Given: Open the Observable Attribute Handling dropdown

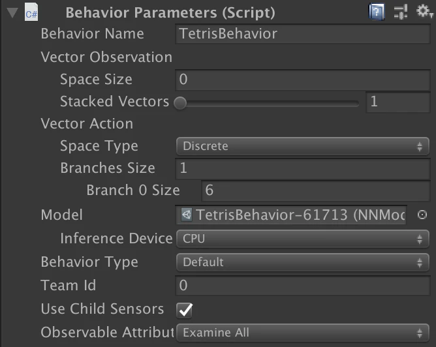Looking at the screenshot, I should pyautogui.click(x=302, y=333).
